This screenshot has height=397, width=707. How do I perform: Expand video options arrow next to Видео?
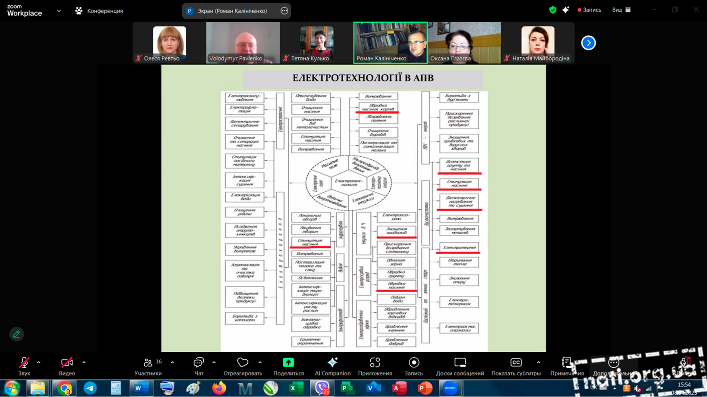[84, 363]
